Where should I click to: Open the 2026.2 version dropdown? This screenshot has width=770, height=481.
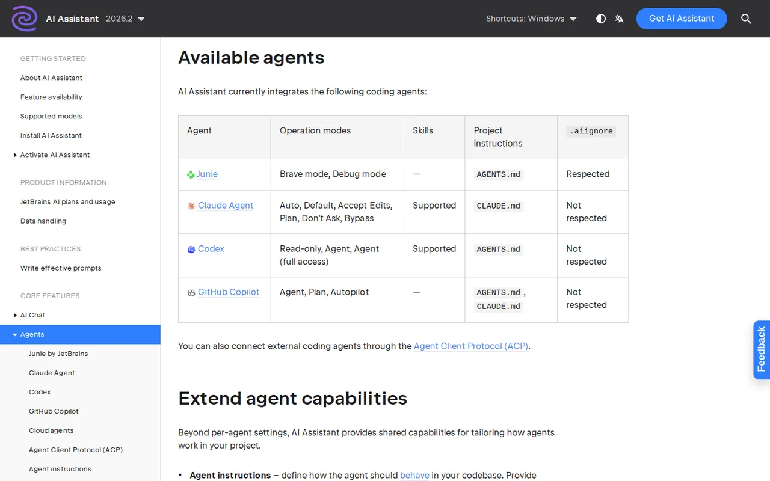point(125,19)
